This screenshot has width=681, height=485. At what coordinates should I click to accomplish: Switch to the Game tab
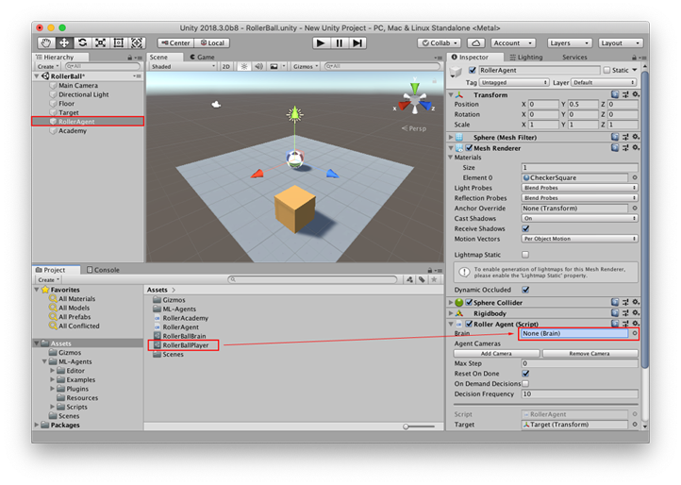pos(203,57)
